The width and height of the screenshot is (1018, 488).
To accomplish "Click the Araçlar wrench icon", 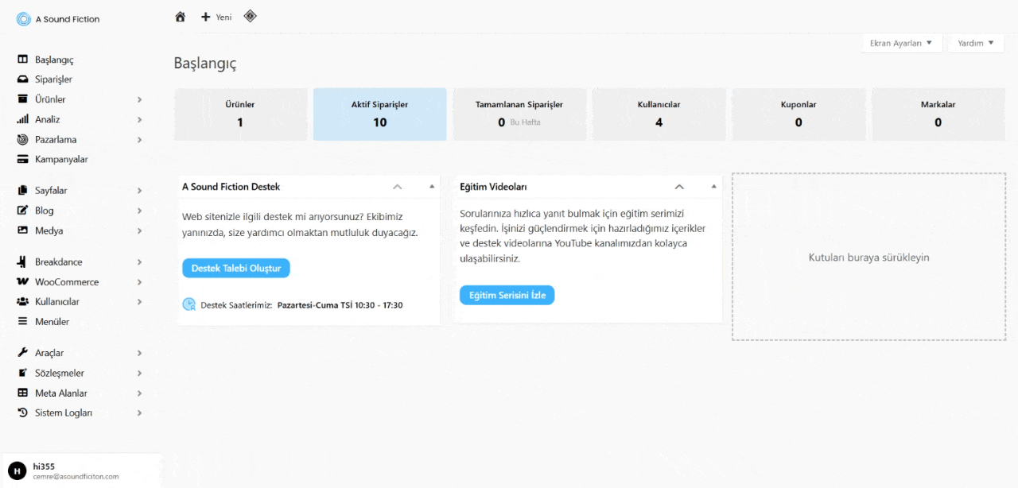I will [x=22, y=352].
